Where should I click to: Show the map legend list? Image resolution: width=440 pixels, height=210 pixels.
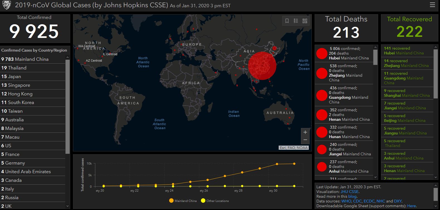pyautogui.click(x=296, y=21)
